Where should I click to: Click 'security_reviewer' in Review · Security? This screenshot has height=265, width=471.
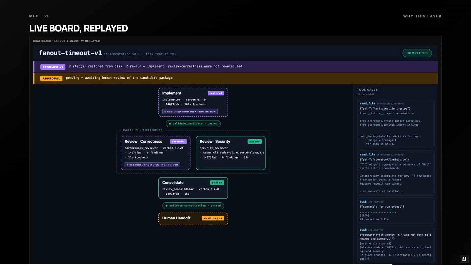click(214, 148)
